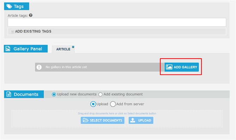The height and width of the screenshot is (140, 236).
Task: Click the UPLOAD button label
Action: pos(144,120)
